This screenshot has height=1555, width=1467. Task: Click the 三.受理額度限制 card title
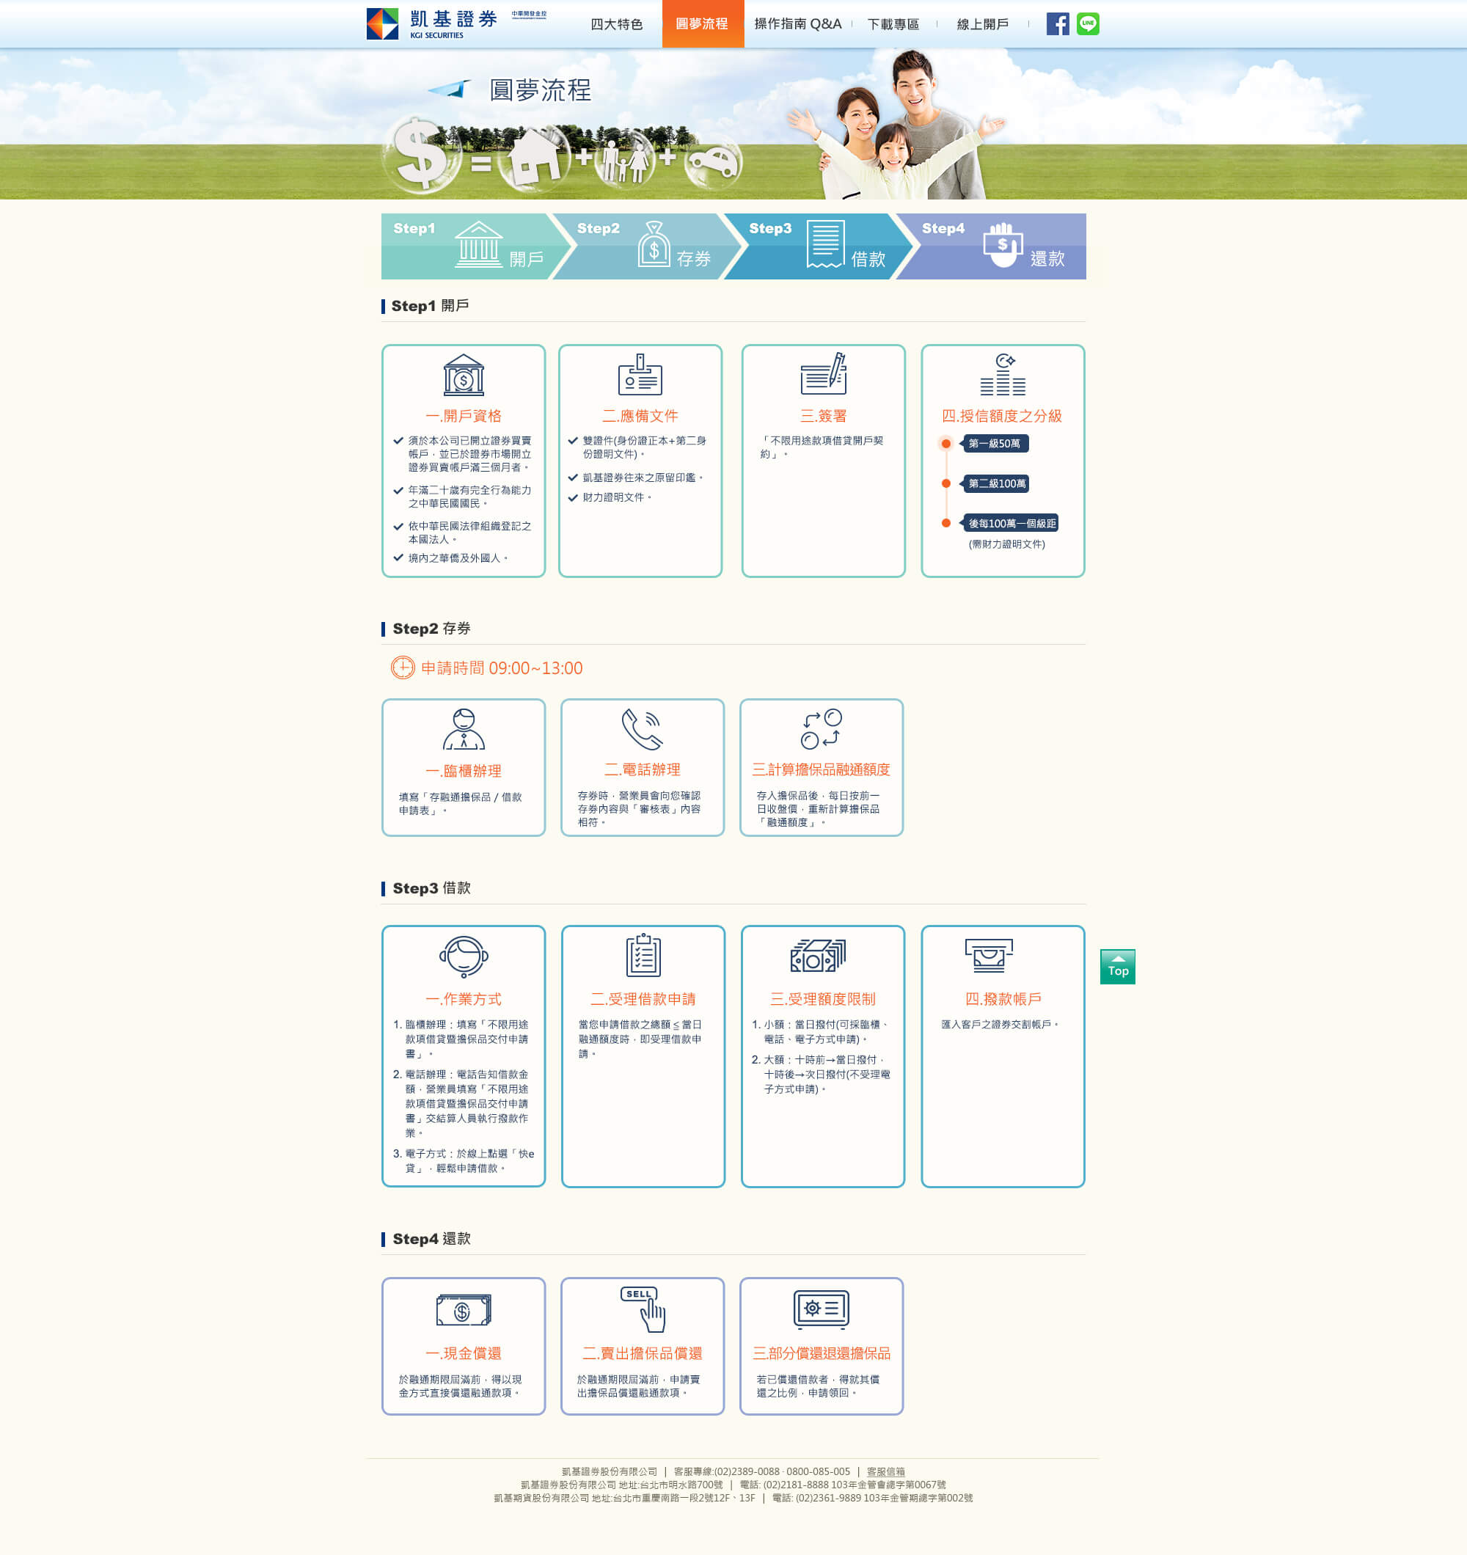pos(823,999)
